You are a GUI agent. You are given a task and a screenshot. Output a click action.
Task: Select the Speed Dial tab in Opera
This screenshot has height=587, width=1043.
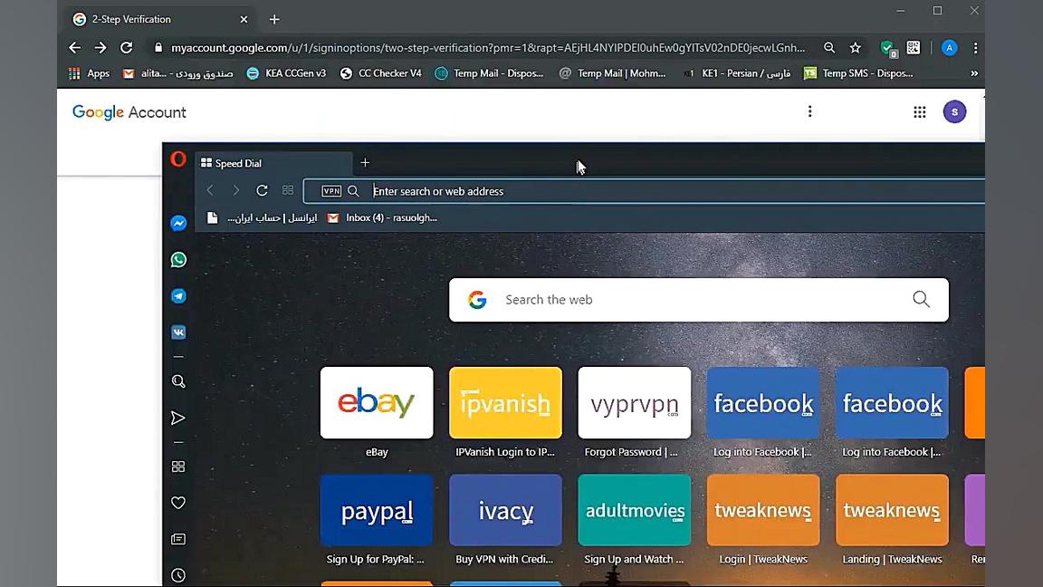(x=273, y=163)
